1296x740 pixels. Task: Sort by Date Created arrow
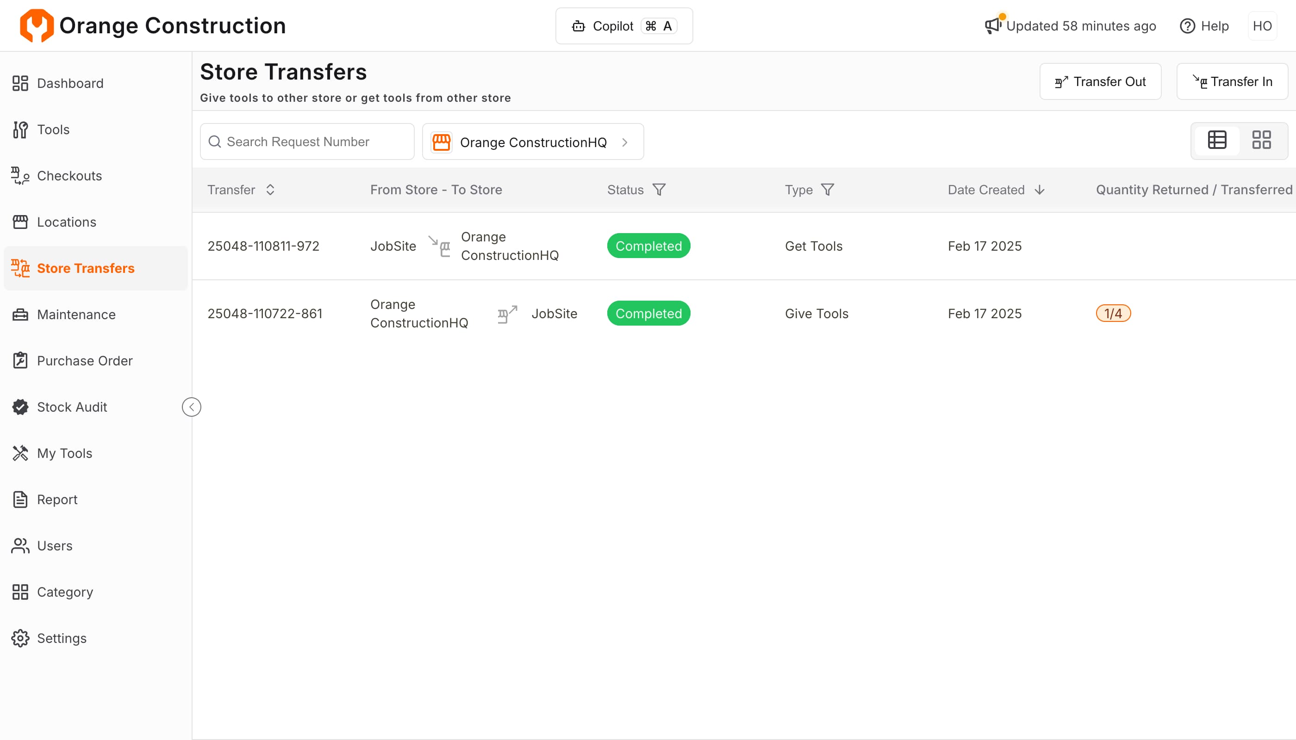tap(1040, 190)
